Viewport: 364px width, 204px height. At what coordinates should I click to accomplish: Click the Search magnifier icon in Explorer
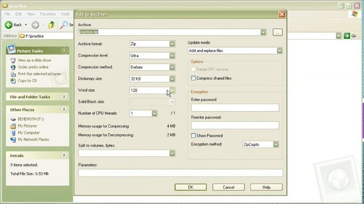[64, 25]
